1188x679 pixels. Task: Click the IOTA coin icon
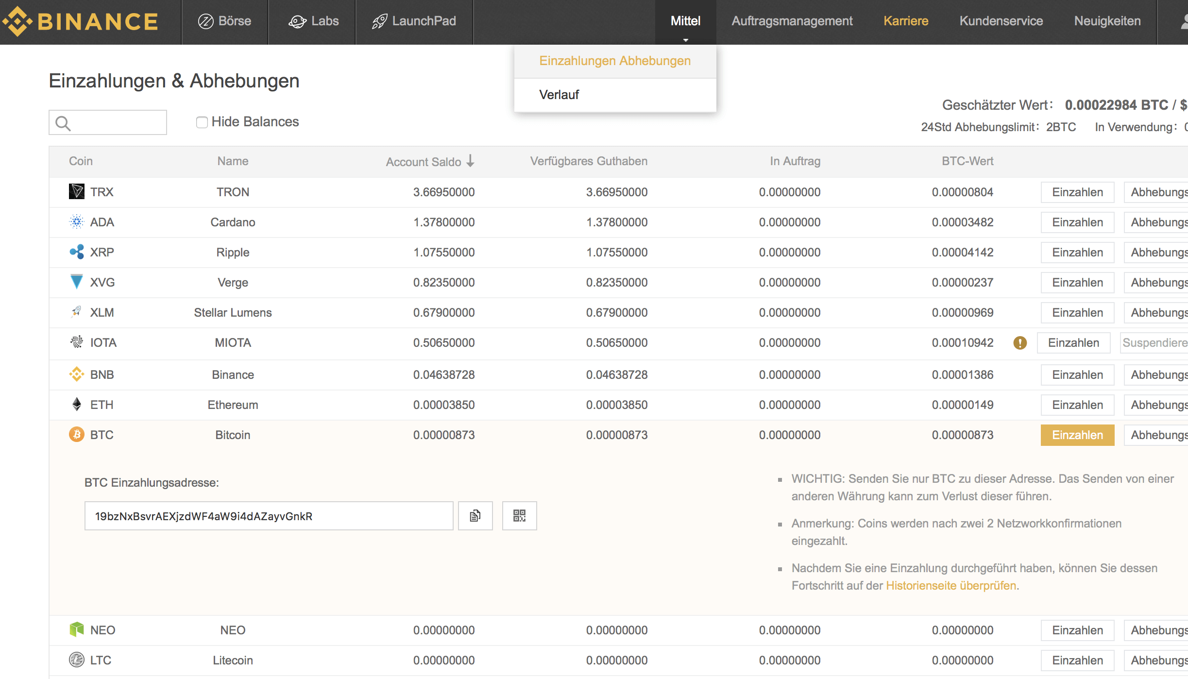(x=77, y=342)
